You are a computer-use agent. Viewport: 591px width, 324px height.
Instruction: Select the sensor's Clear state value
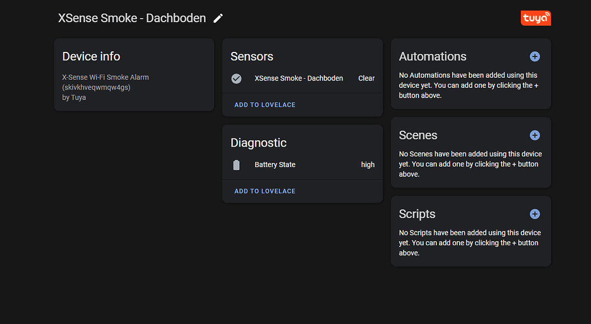point(367,78)
